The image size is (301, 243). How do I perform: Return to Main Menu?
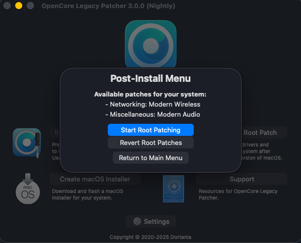pyautogui.click(x=151, y=158)
